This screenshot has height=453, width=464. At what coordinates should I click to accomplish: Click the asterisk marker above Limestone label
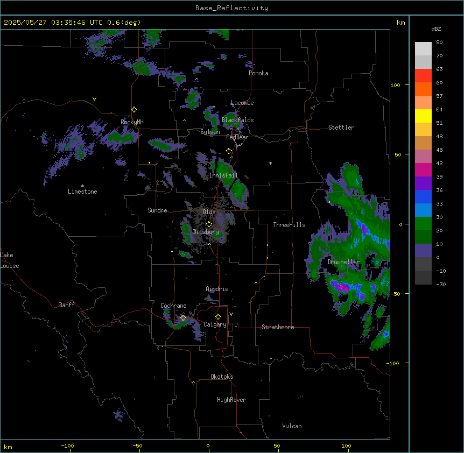tap(82, 186)
